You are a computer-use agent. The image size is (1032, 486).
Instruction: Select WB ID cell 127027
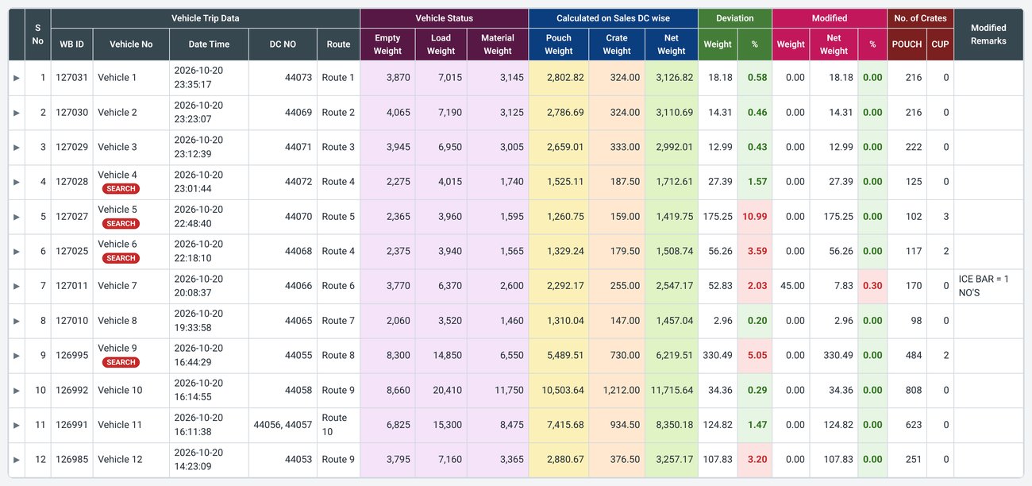click(x=71, y=217)
